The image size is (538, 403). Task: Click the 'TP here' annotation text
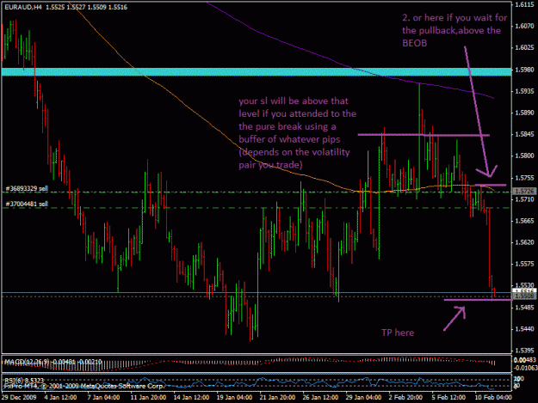(x=398, y=333)
